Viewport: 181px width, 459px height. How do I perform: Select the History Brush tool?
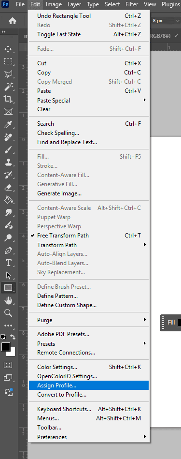click(8, 175)
